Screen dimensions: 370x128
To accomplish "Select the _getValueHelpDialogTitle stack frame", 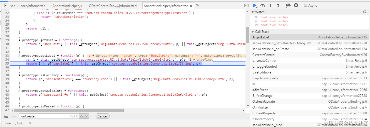I will (310, 43).
